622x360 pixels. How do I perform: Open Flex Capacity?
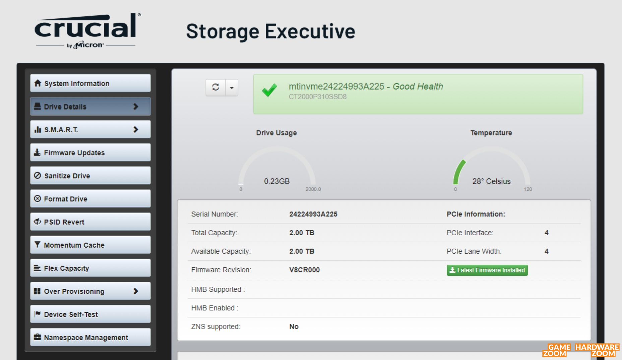point(90,268)
